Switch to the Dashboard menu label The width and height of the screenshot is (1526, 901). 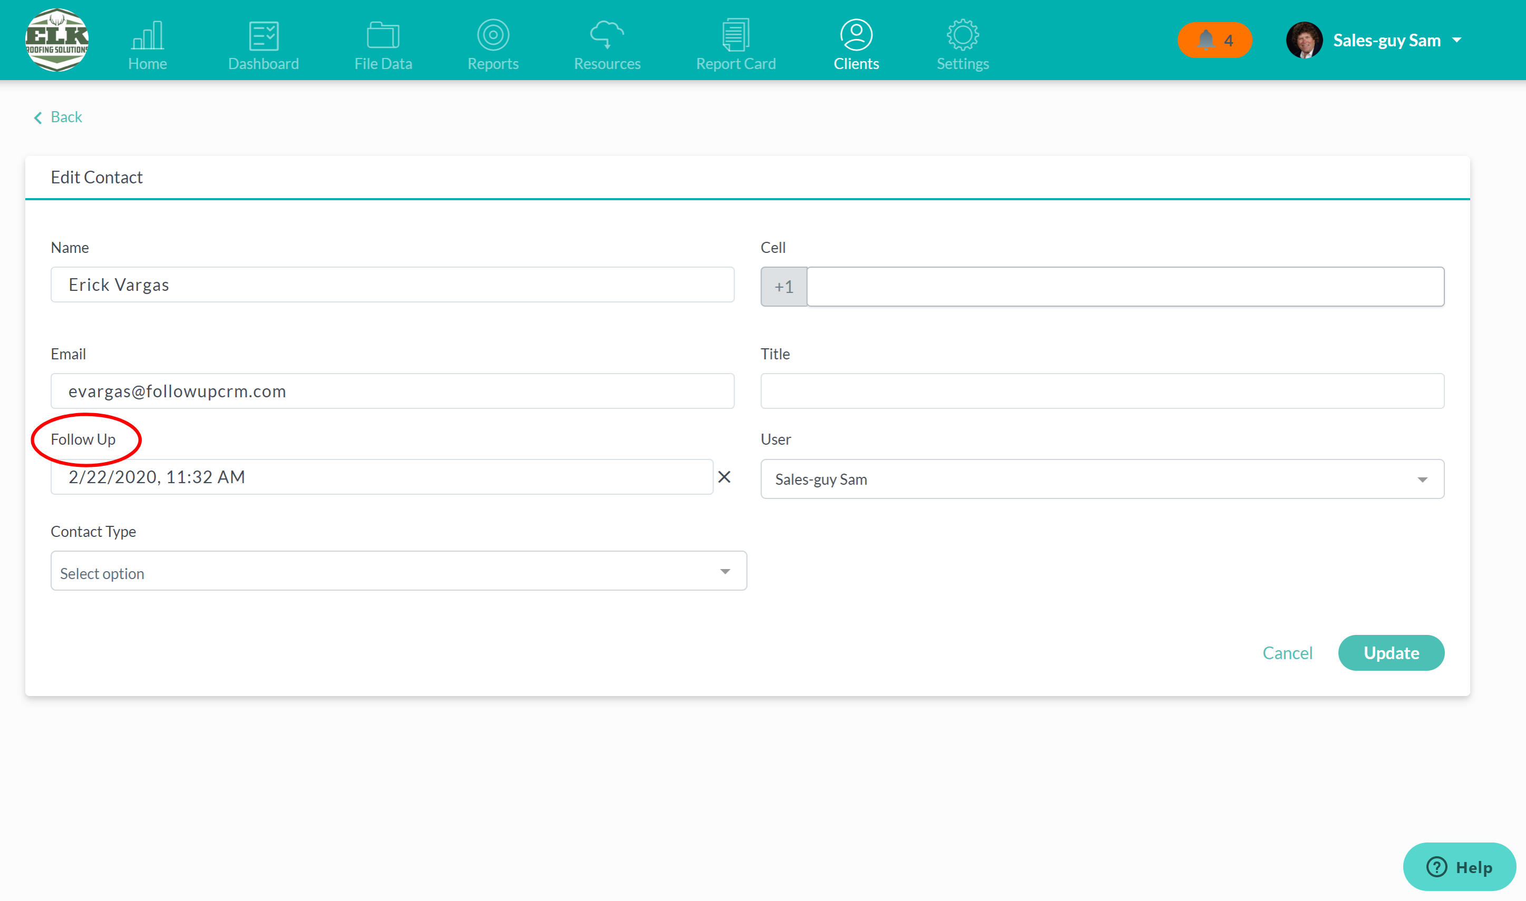pos(263,64)
